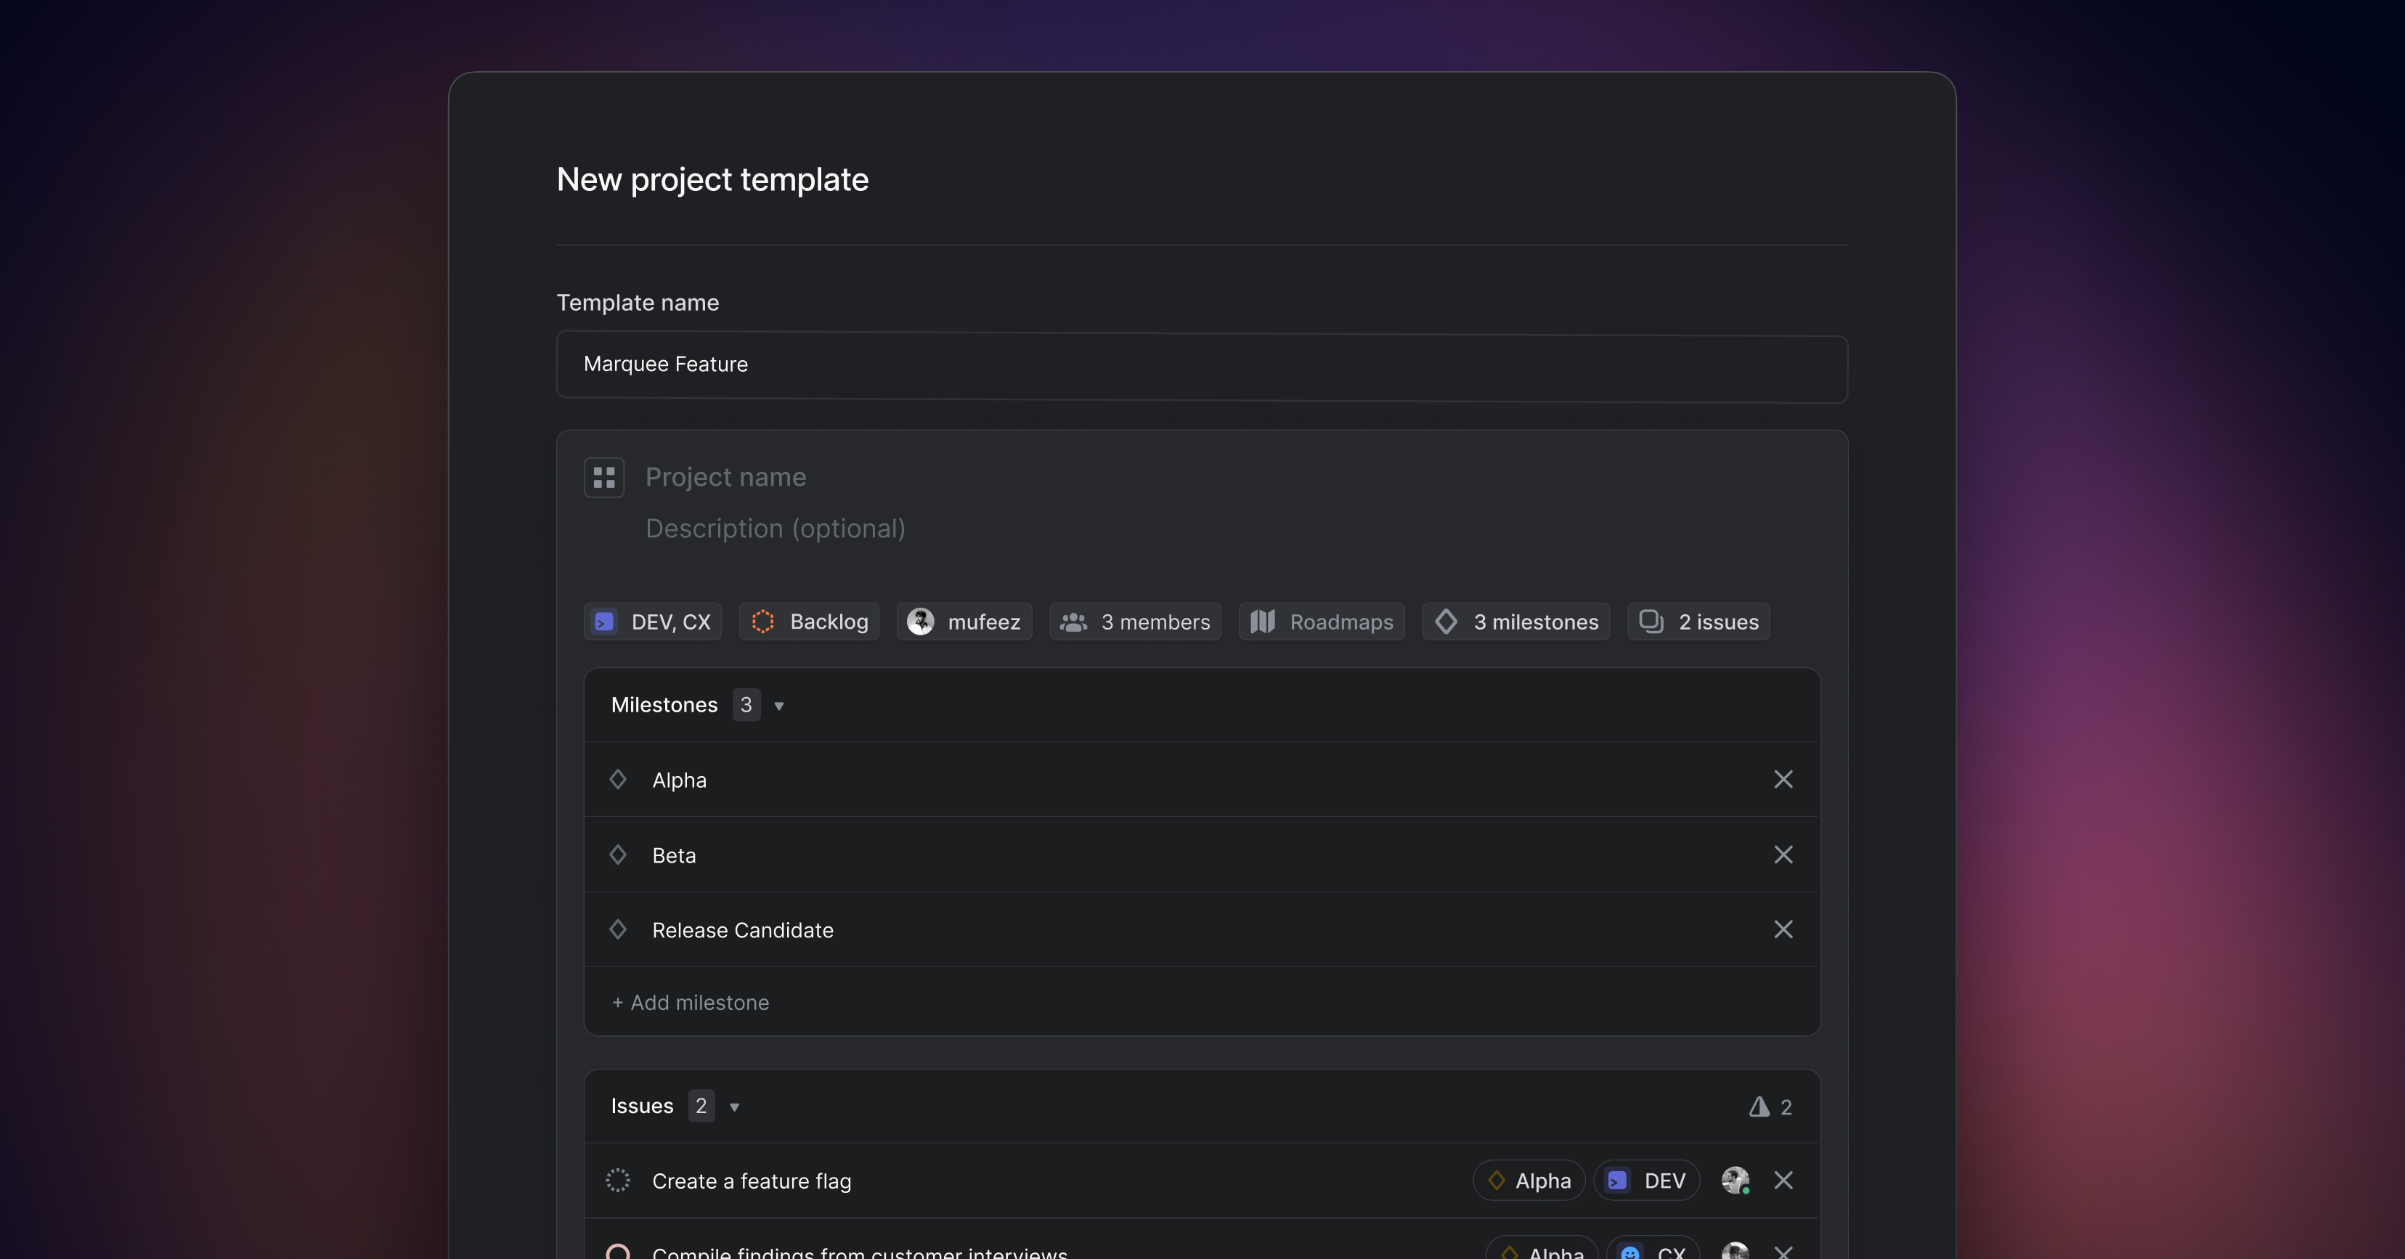The image size is (2405, 1259).
Task: Click the Roadmaps chip
Action: pos(1321,622)
